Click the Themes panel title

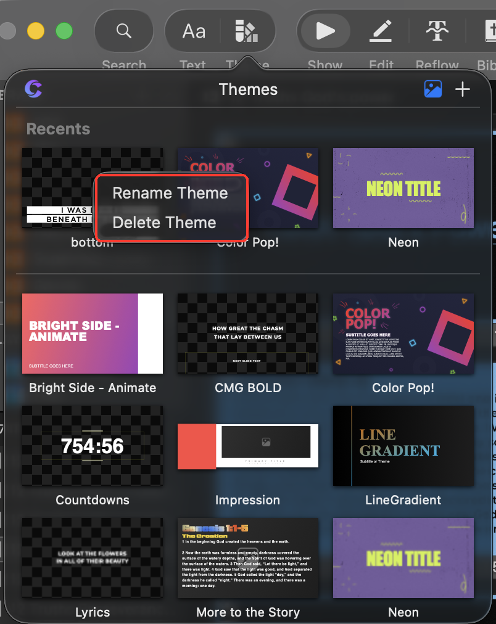tap(248, 89)
